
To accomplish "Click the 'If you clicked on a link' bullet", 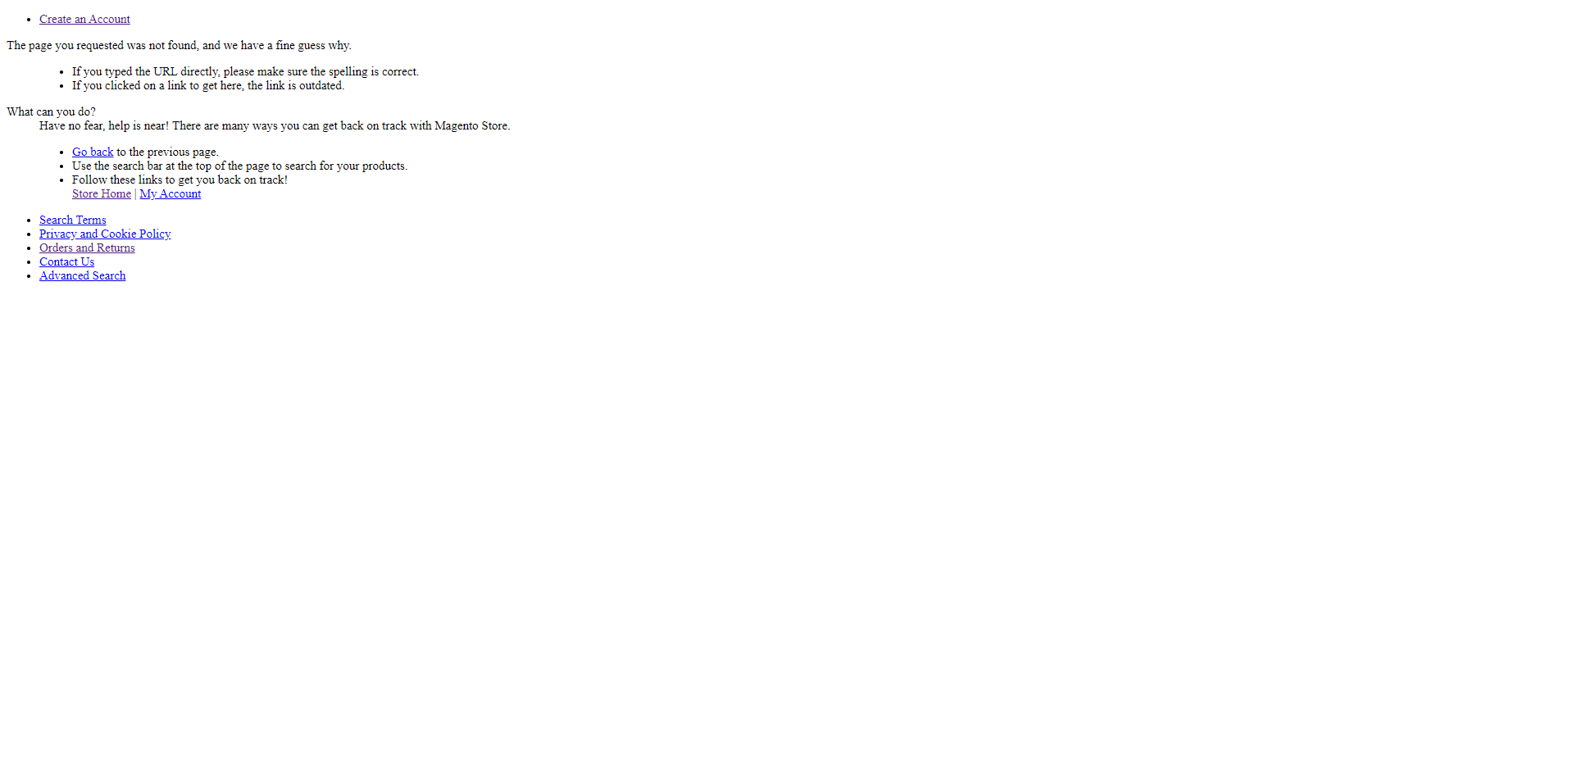I will 208,85.
